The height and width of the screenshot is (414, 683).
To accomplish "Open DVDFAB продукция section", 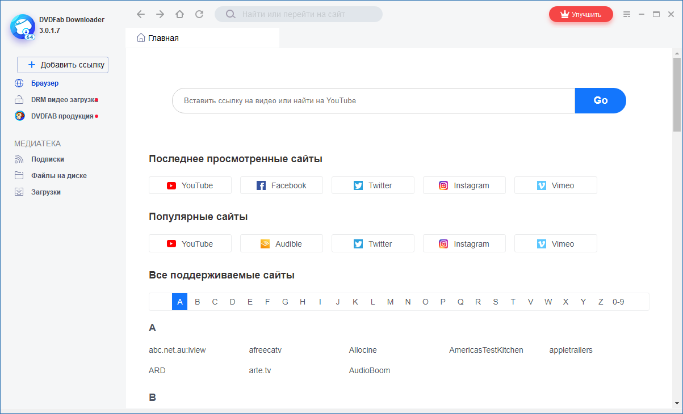I will [x=62, y=116].
